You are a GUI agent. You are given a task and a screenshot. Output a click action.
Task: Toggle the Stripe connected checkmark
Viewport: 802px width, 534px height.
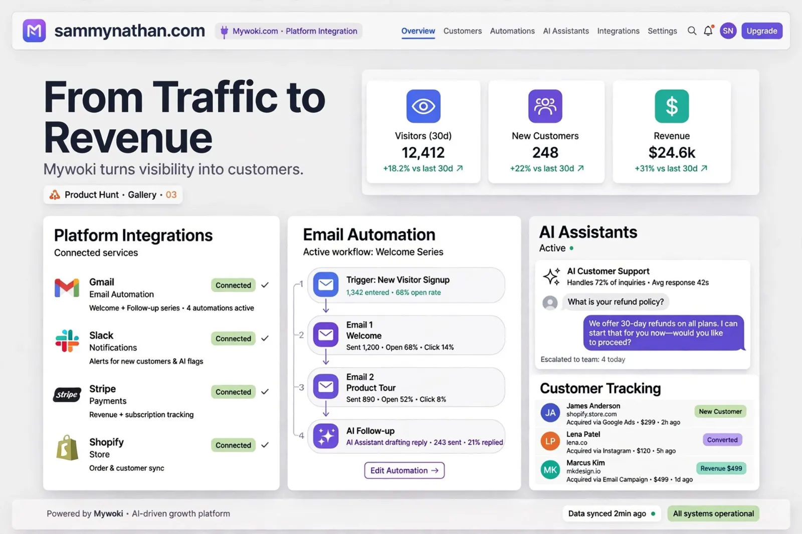(x=265, y=392)
